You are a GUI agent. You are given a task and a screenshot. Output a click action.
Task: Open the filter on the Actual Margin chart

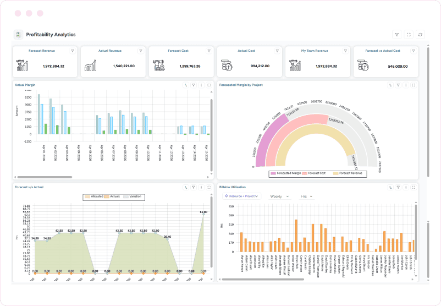point(194,85)
